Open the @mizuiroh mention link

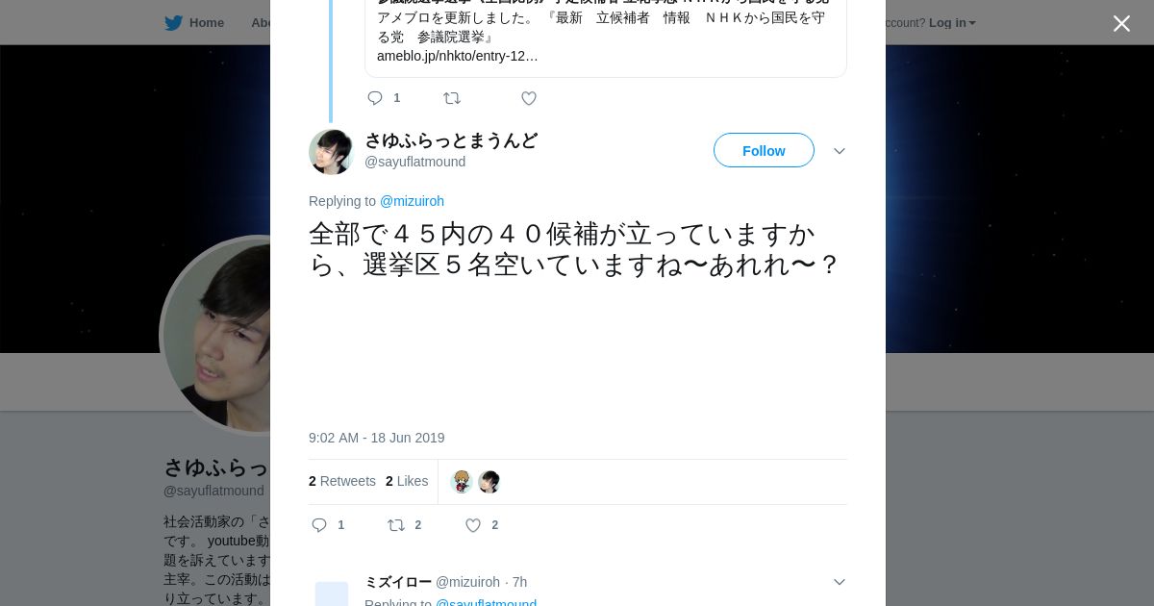[x=412, y=201]
